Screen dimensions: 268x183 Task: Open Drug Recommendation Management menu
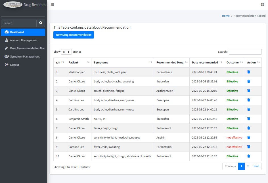23,48
